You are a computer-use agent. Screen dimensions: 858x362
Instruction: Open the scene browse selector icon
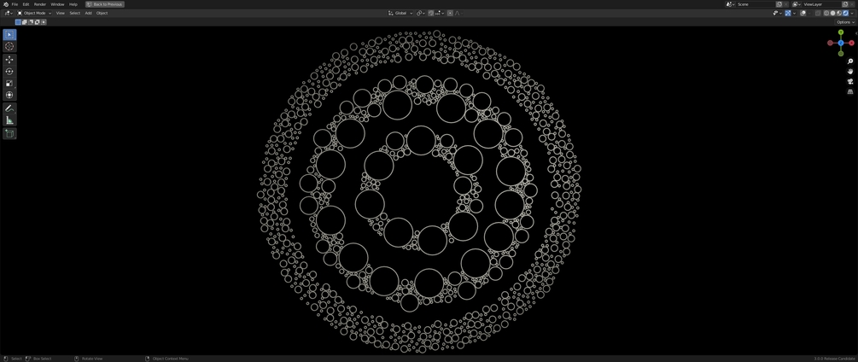pyautogui.click(x=731, y=4)
